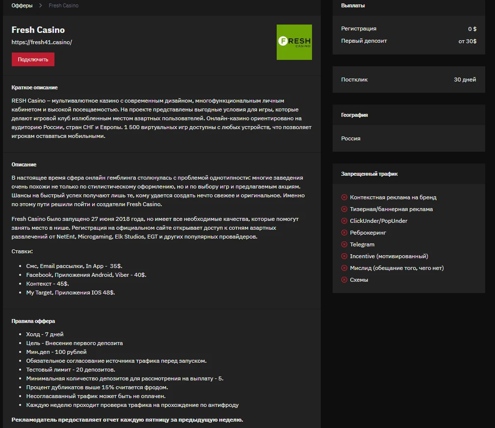Click the bold Рекламодатель предоставляет отчет line

127,420
